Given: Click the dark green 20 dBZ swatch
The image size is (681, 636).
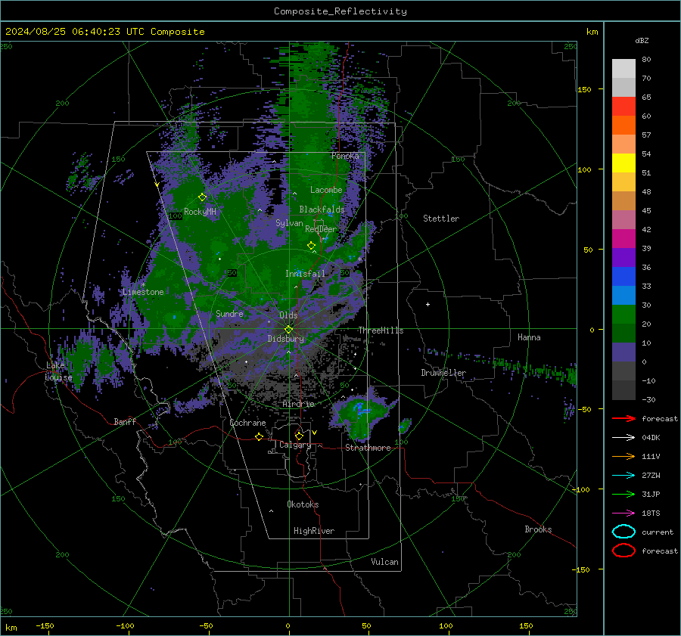Looking at the screenshot, I should 623,334.
